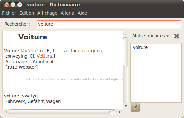Click the bold Voiture heading
184x118 pixels.
click(x=33, y=37)
